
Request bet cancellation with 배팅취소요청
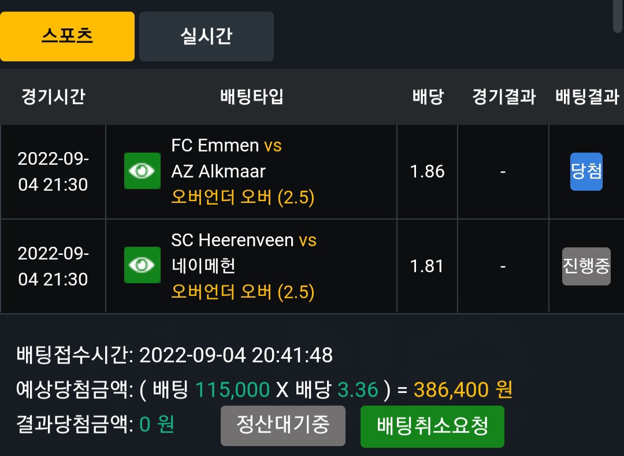432,427
